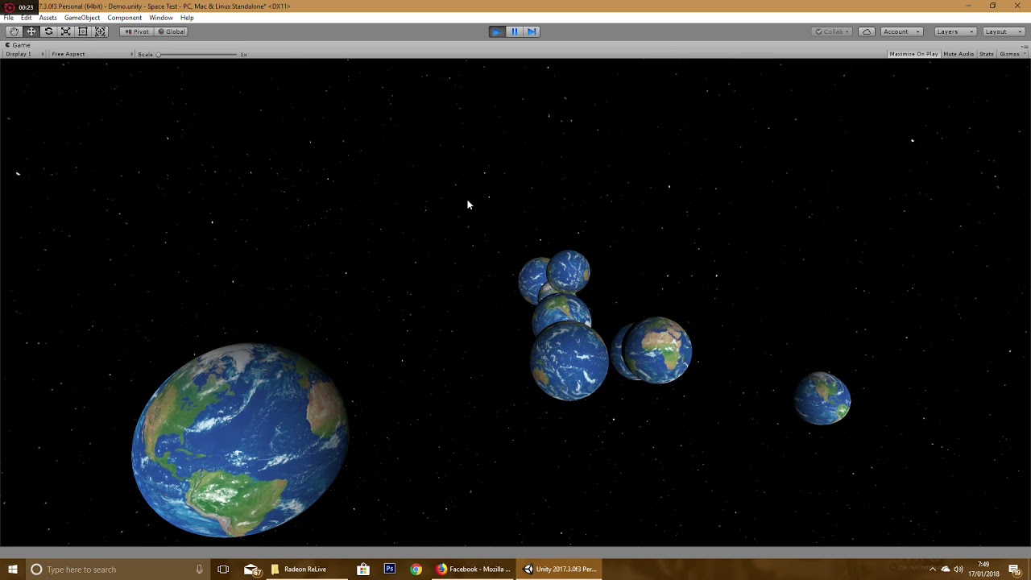This screenshot has width=1031, height=580.
Task: Open the Help menu
Action: pyautogui.click(x=187, y=18)
